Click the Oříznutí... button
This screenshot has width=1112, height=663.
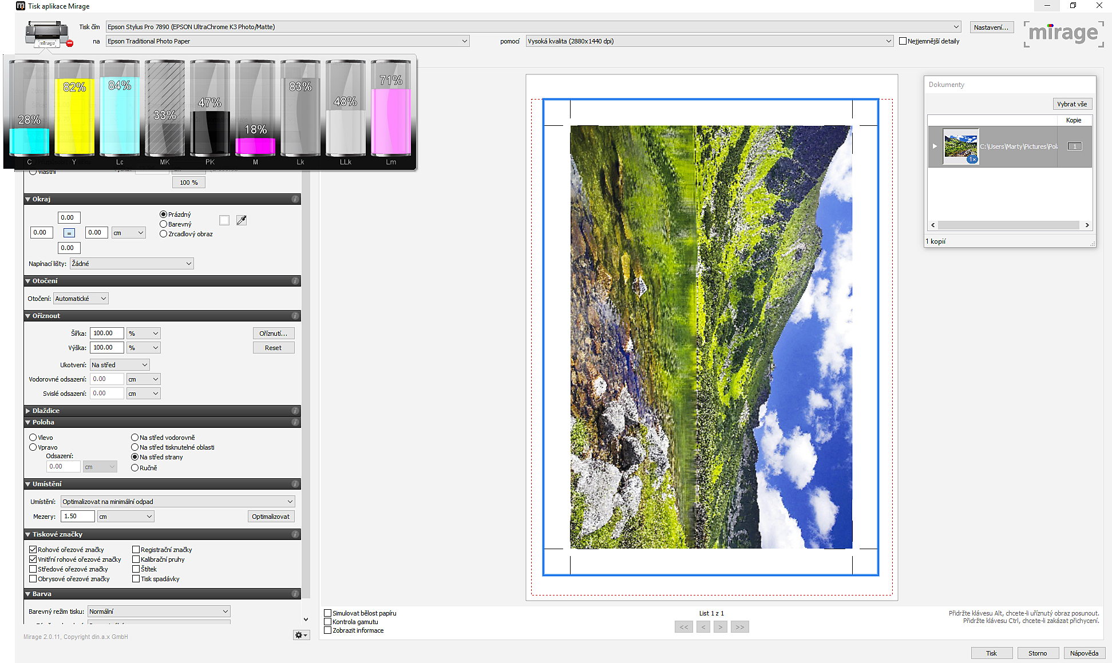point(273,334)
